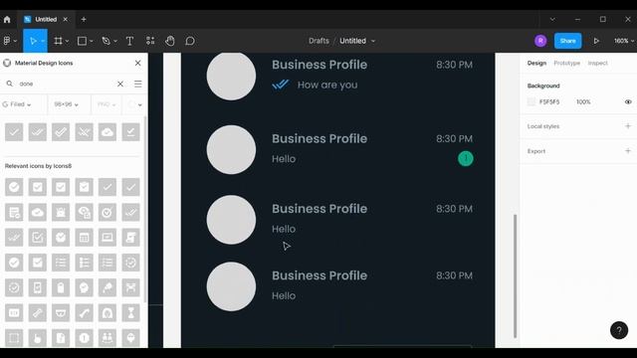Open the 96×96 size dropdown
Viewport: 637px width, 358px height.
coord(66,104)
